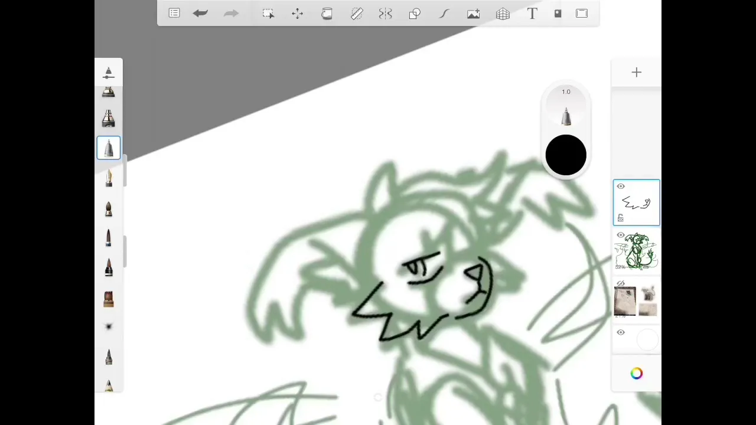This screenshot has width=756, height=425.
Task: Open the Brush Library button
Action: point(109,73)
